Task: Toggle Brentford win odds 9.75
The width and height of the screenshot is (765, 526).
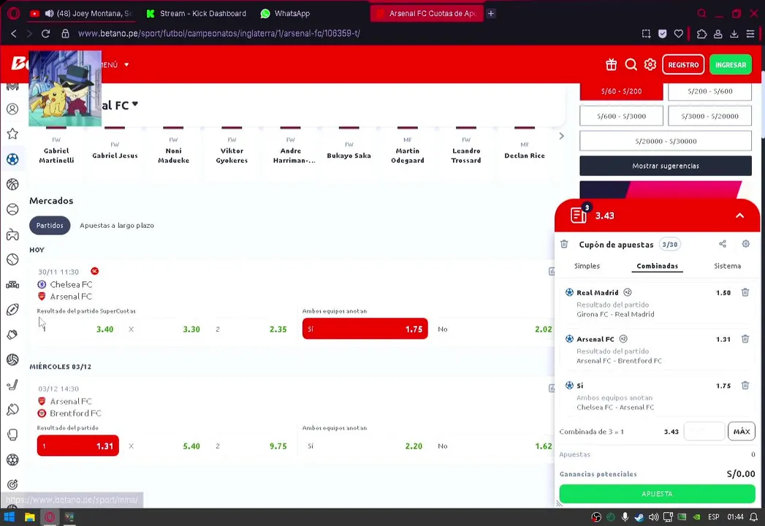Action: tap(251, 446)
